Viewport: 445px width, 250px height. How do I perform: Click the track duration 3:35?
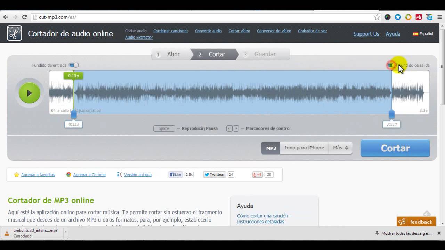[423, 111]
